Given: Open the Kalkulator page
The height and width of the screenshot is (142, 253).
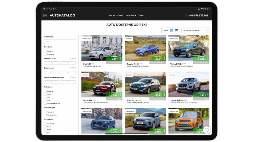Looking at the screenshot, I should [x=131, y=15].
